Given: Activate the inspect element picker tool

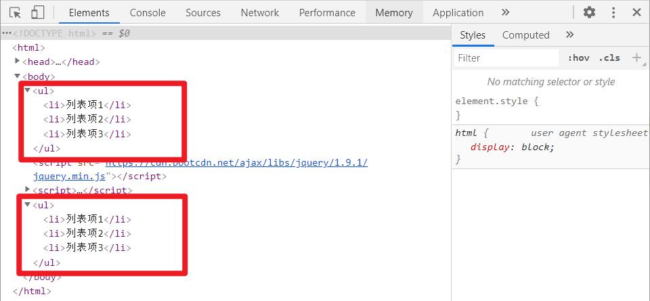Looking at the screenshot, I should click(16, 12).
